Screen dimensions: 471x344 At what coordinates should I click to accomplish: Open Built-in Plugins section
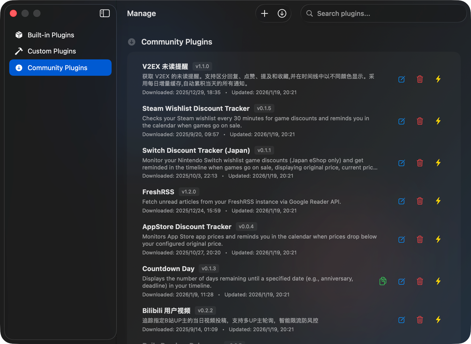click(60, 35)
